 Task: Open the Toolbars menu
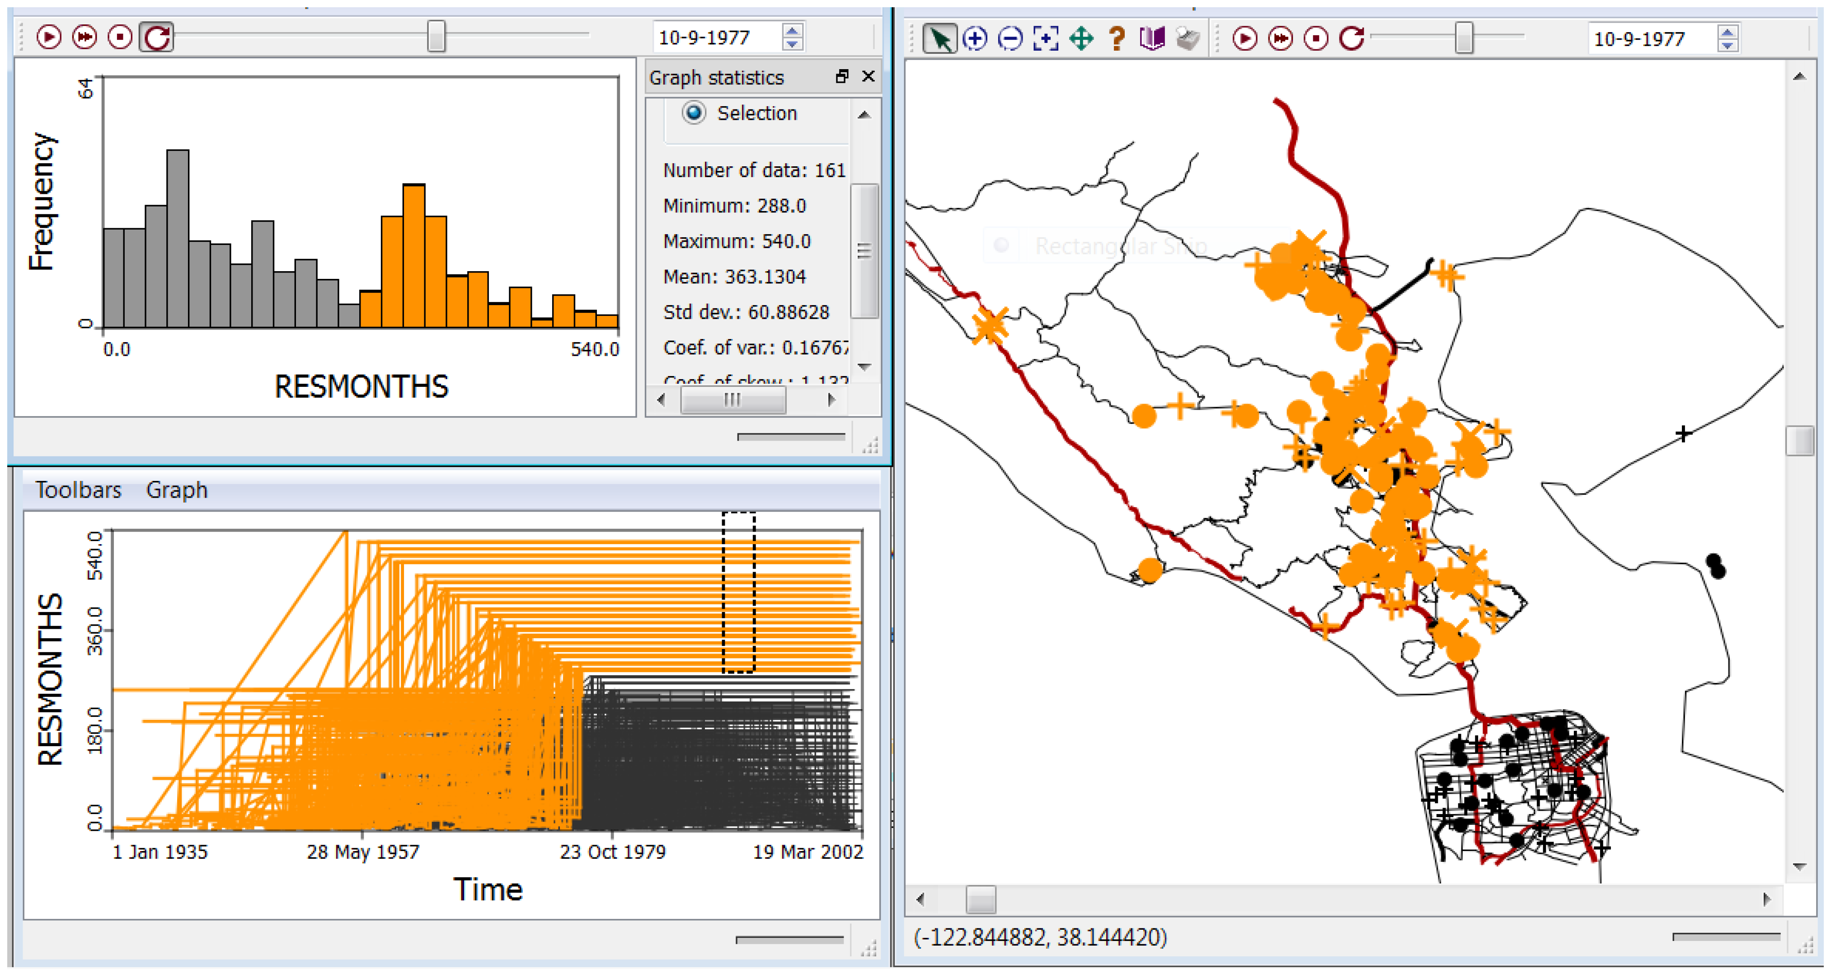(78, 490)
